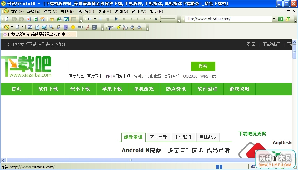Click the URL address field
The width and height of the screenshot is (298, 170).
[228, 19]
